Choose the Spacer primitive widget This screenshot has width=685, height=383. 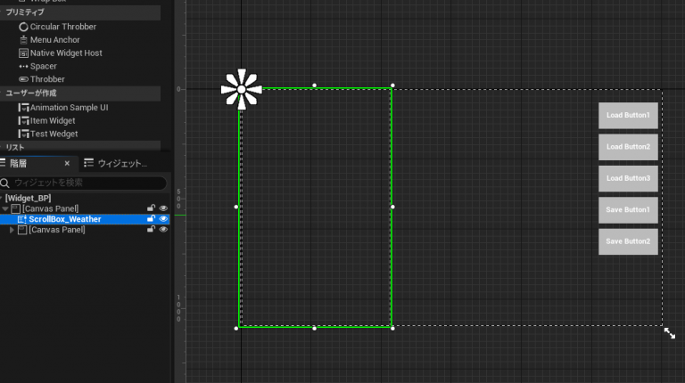(x=43, y=67)
